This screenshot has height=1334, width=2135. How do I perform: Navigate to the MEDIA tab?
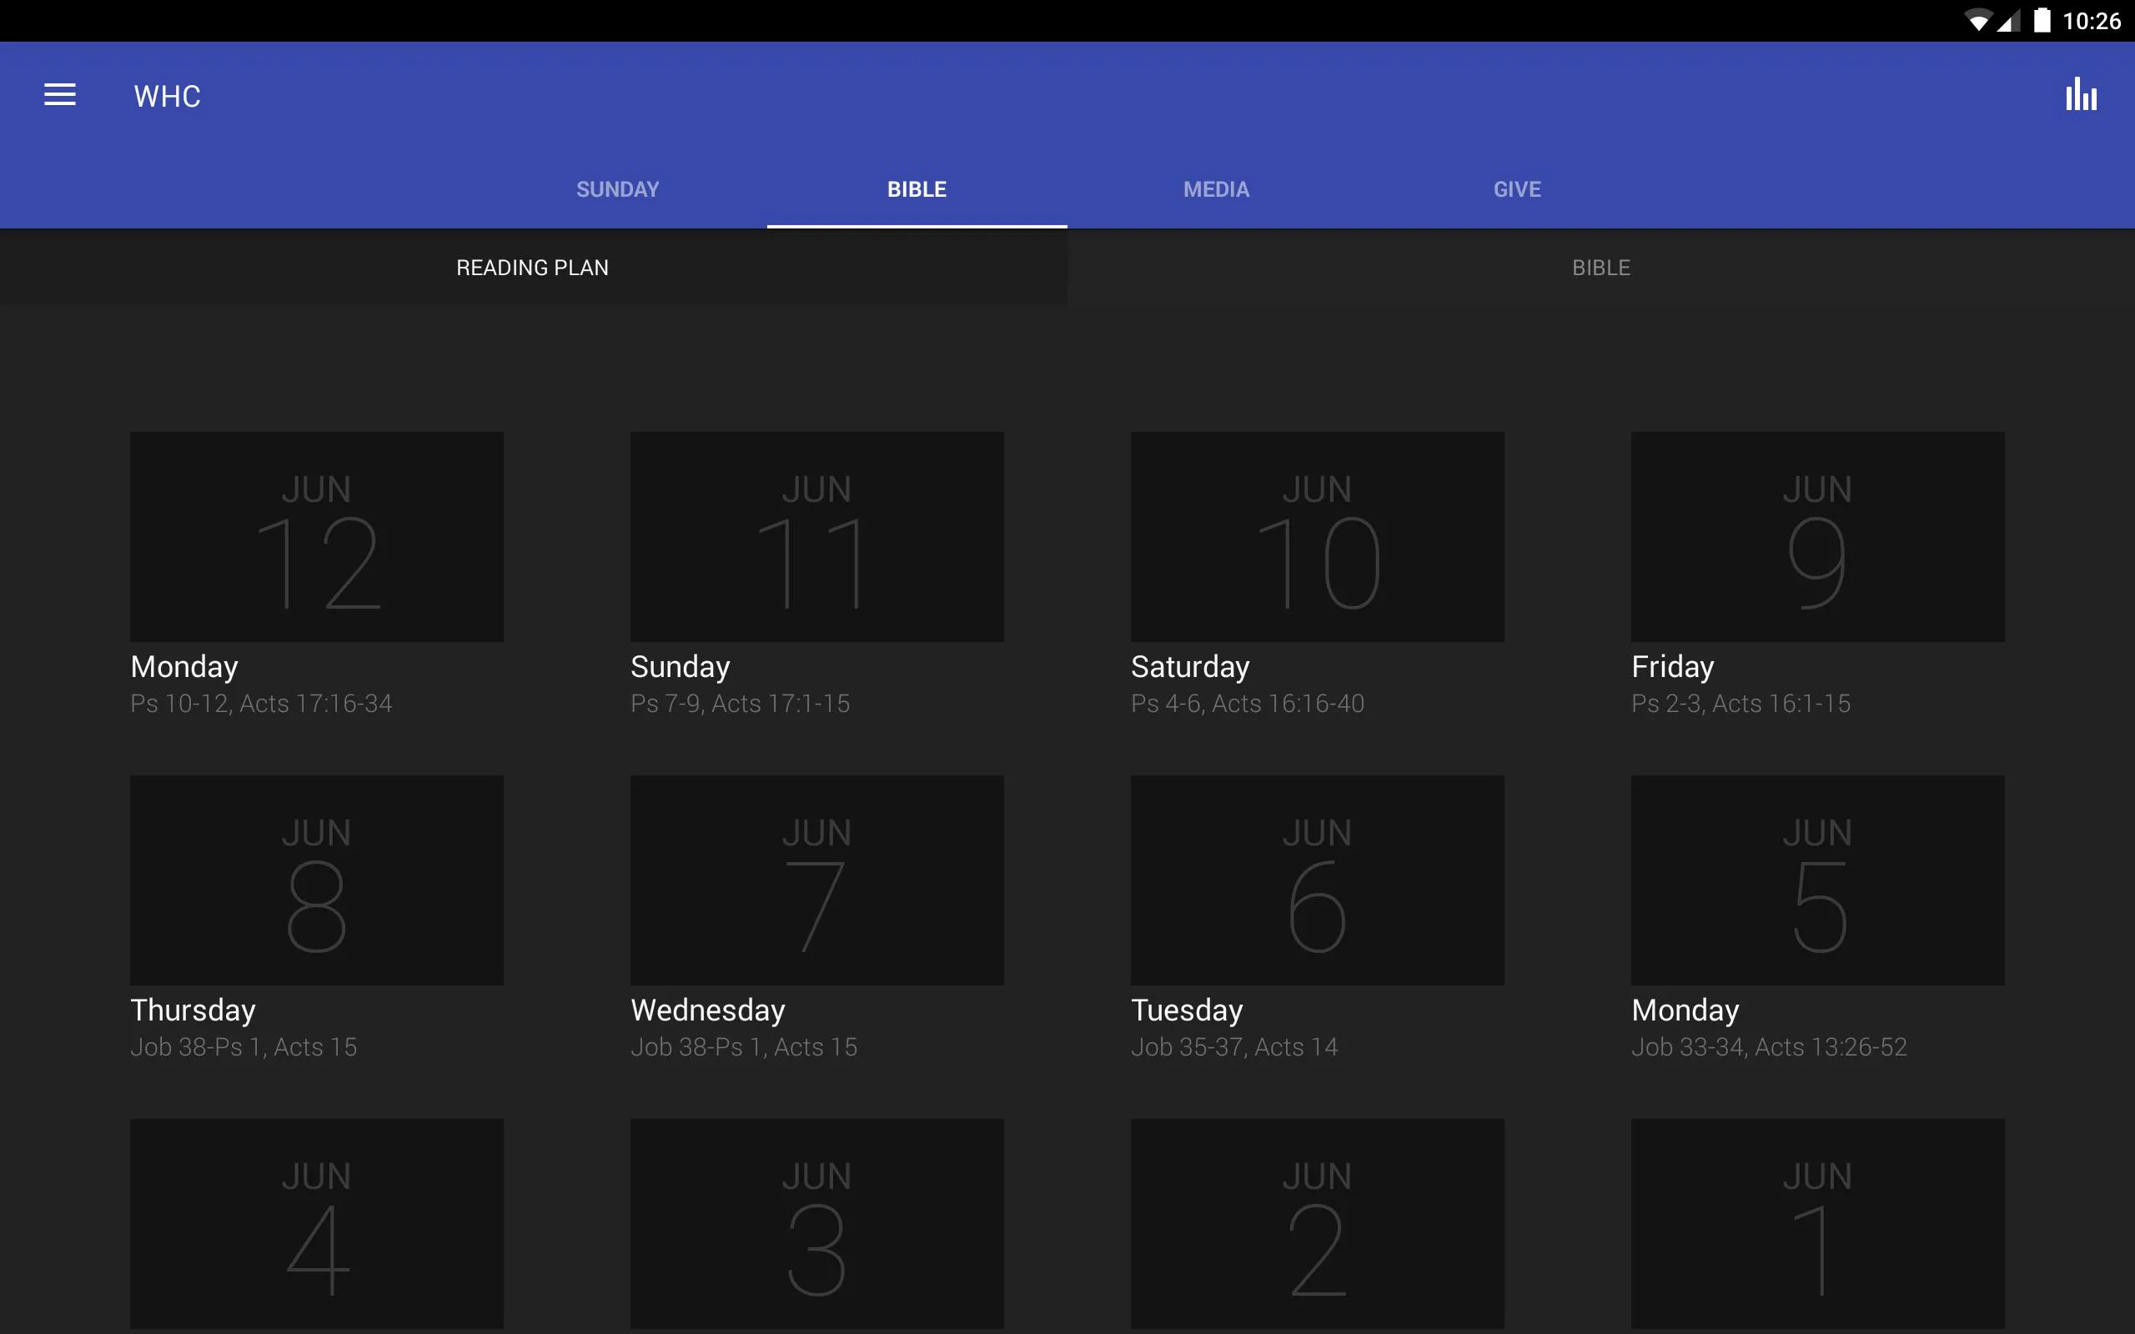coord(1216,188)
